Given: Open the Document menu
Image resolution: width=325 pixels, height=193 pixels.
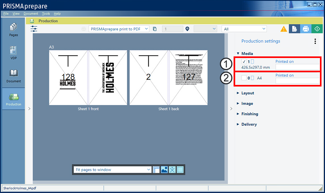Looking at the screenshot, I should 31,14.
